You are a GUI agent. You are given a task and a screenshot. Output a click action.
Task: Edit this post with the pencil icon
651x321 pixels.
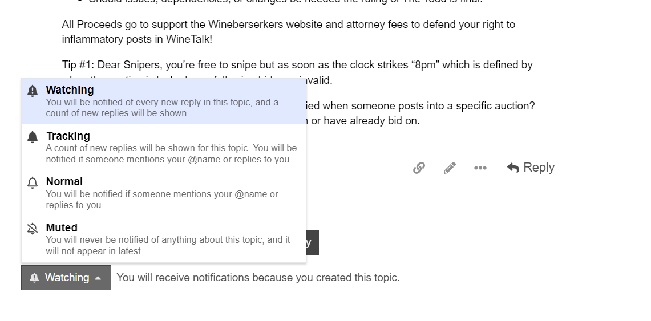[x=450, y=168]
